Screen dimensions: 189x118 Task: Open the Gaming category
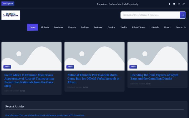(112, 27)
